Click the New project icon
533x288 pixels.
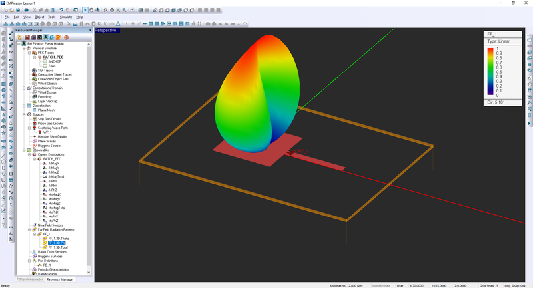pos(5,10)
